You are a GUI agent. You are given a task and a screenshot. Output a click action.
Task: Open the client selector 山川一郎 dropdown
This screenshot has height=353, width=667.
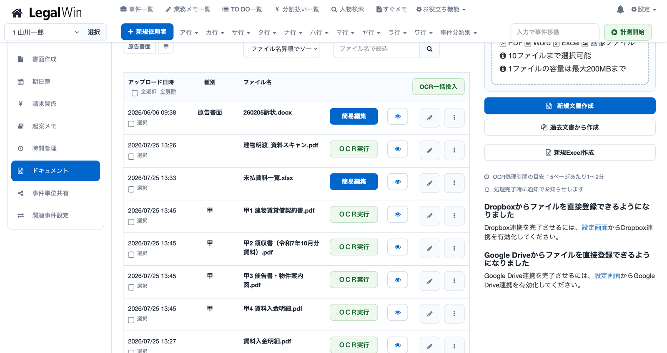[43, 32]
